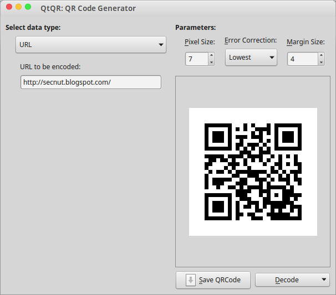336x295 pixels.
Task: Close the QtQR window with red button
Action: [x=9, y=7]
